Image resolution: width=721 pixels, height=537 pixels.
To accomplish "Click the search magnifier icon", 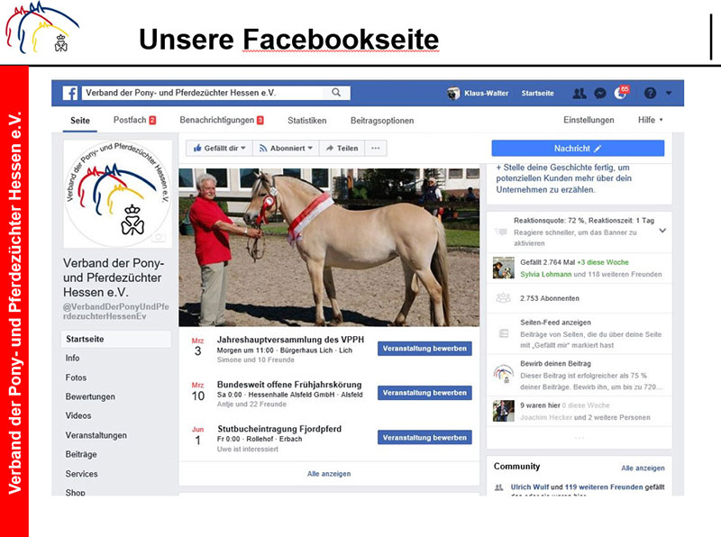I will click(336, 93).
